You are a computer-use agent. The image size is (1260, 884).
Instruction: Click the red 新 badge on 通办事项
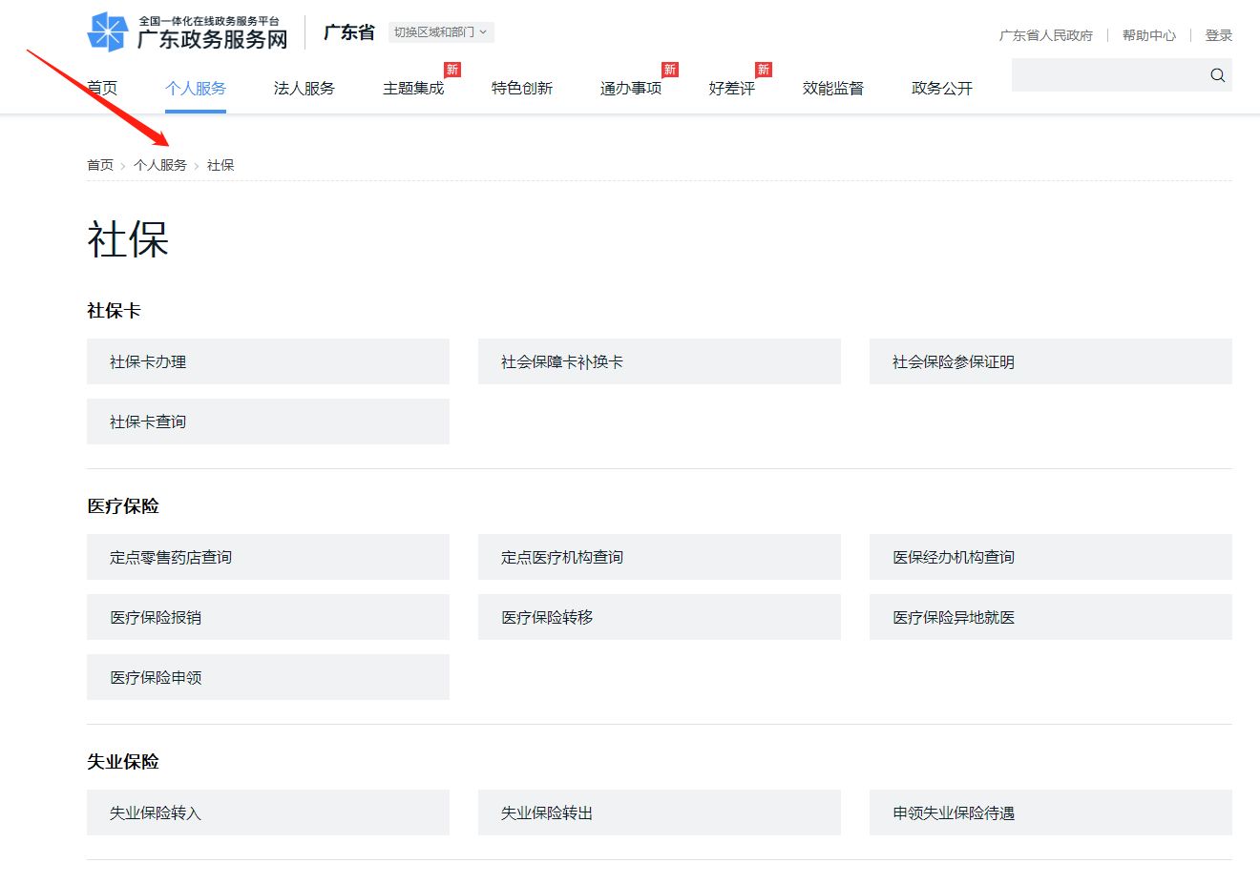point(670,70)
